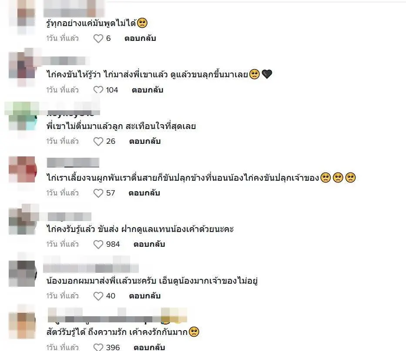Click ตอบกลับ next to 40 likes
Screen dimensions: 406x351
click(x=145, y=296)
